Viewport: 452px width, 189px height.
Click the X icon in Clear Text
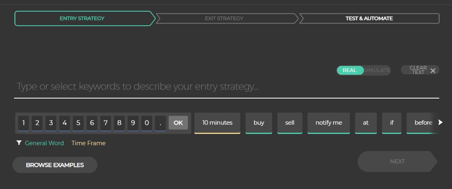pyautogui.click(x=433, y=70)
